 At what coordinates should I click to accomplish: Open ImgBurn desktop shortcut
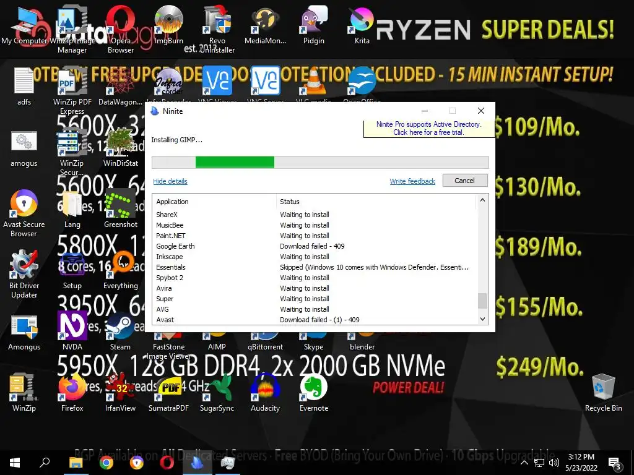click(168, 25)
